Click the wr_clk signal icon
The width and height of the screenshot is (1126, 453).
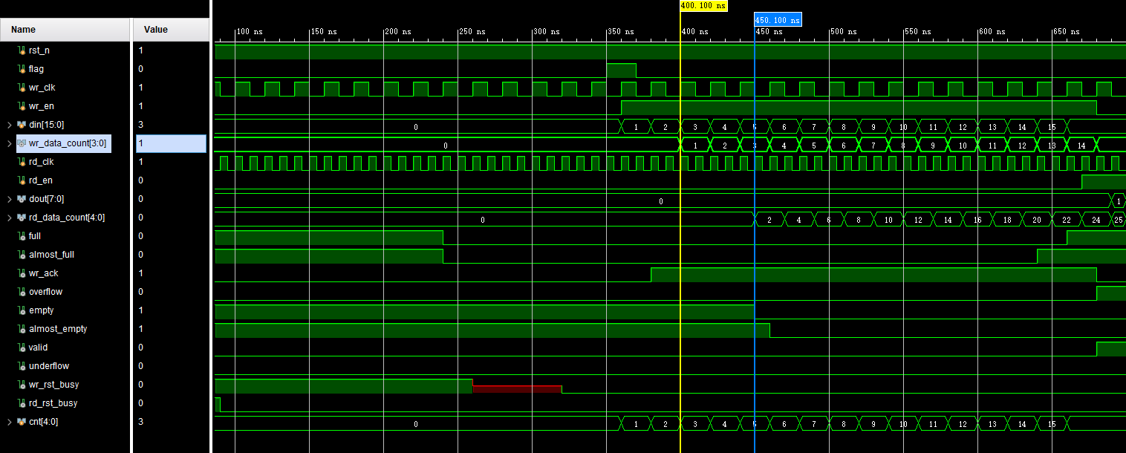(22, 88)
